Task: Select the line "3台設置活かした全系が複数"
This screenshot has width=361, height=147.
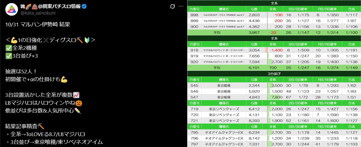Action: 42,95
